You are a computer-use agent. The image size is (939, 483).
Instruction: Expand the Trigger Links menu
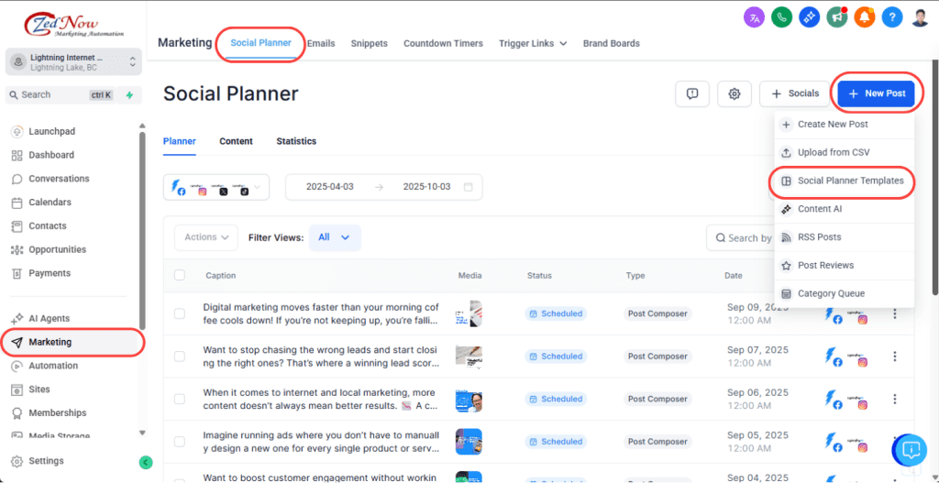533,43
